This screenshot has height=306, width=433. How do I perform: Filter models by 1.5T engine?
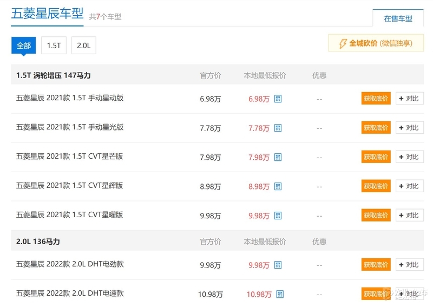click(54, 45)
